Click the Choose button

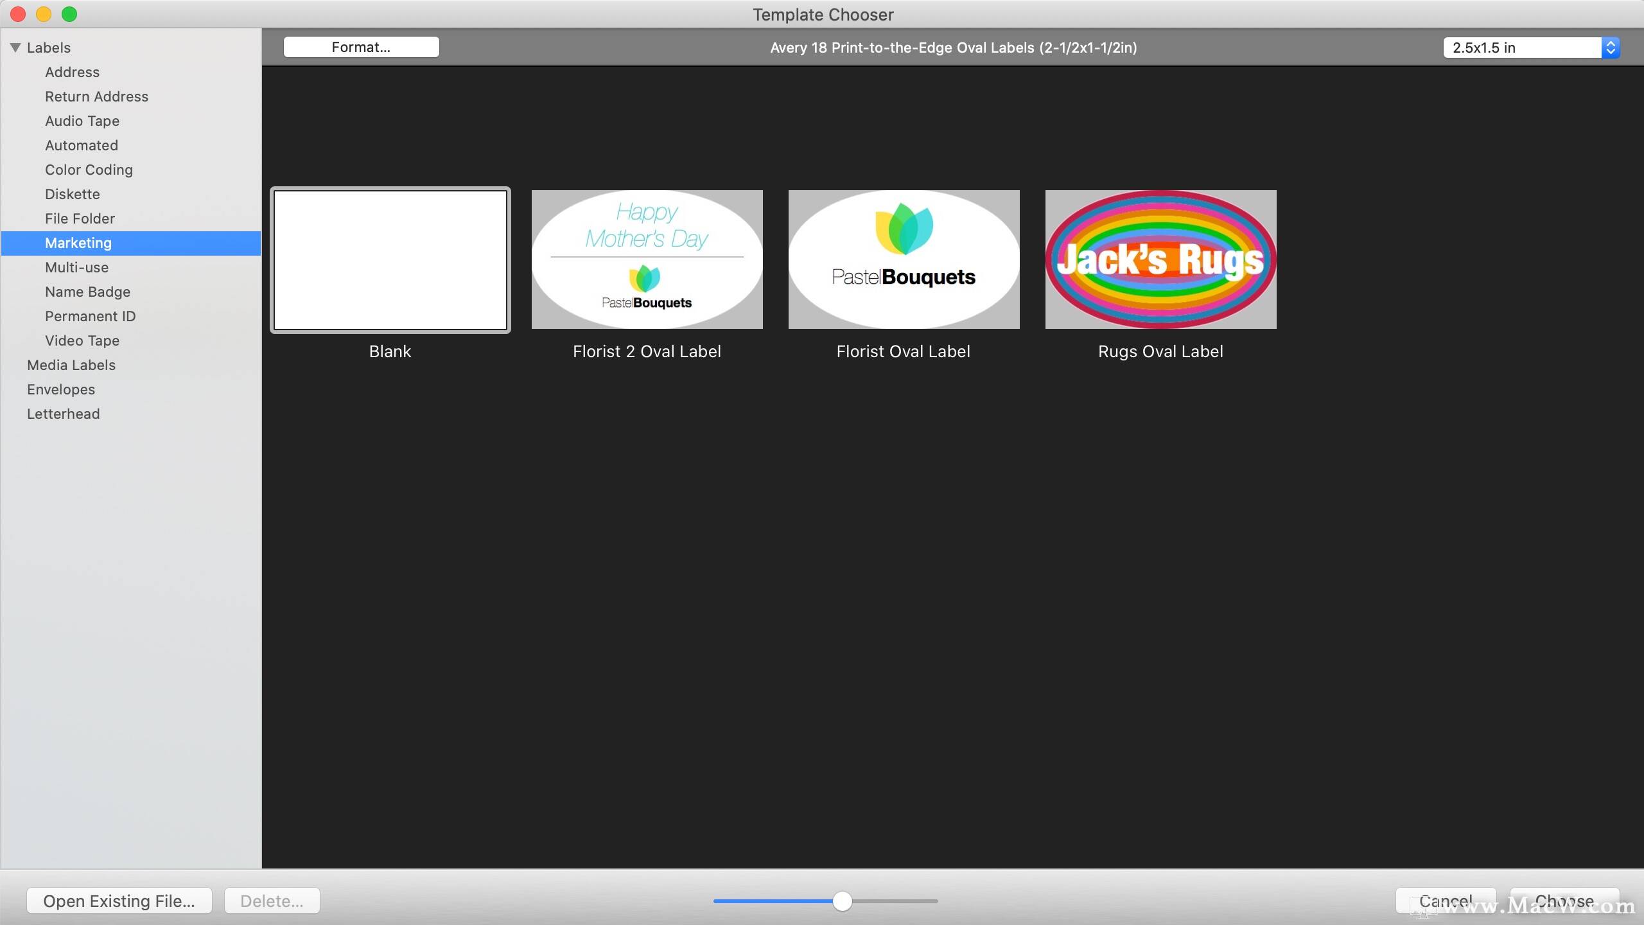click(x=1564, y=901)
